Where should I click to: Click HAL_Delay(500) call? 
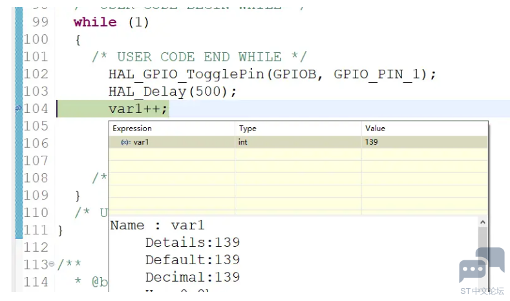(173, 92)
